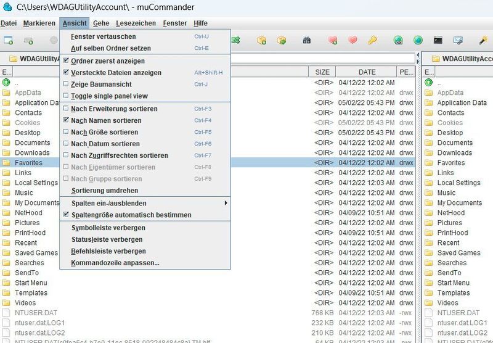493x343 pixels.
Task: Click the Add bookmark heart-plus icon
Action: click(332, 40)
